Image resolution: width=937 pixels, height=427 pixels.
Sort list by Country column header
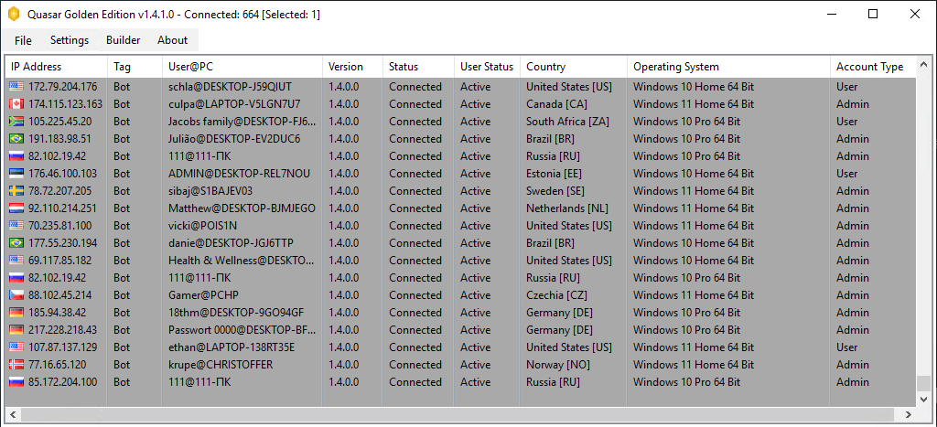[574, 67]
